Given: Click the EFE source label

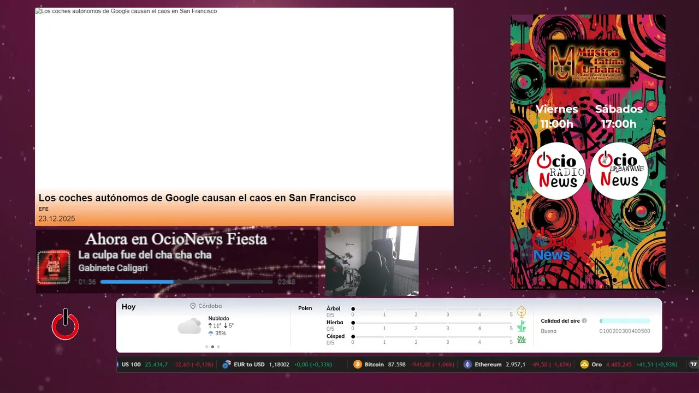Looking at the screenshot, I should [x=44, y=209].
